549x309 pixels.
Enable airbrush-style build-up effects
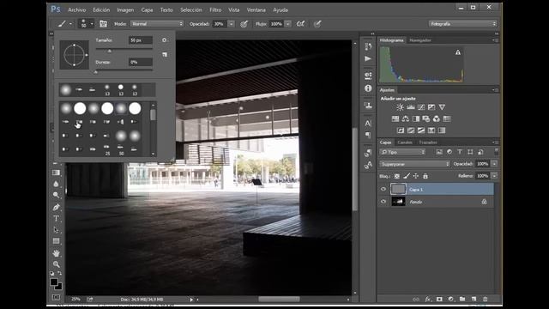pyautogui.click(x=301, y=24)
